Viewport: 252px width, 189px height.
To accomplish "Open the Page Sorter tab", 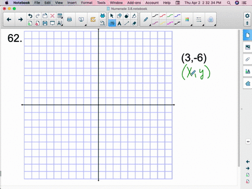I will click(x=248, y=35).
